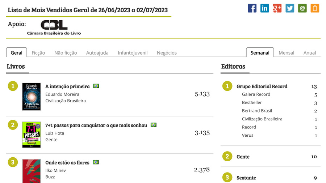Image resolution: width=326 pixels, height=183 pixels.
Task: Open the book A intenção primeira
Action: click(x=68, y=86)
